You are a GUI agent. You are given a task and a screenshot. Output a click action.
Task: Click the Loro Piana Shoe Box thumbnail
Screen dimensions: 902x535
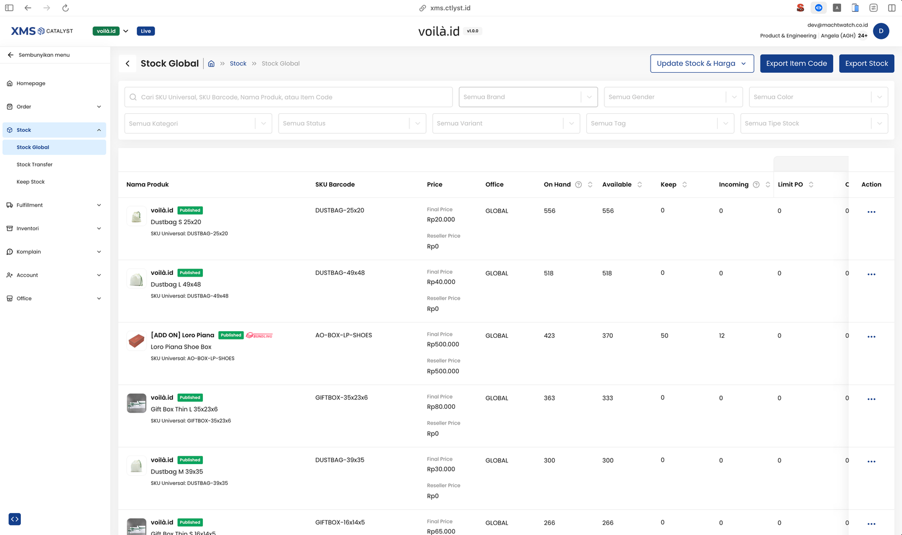[136, 341]
